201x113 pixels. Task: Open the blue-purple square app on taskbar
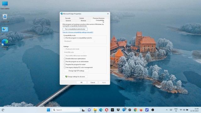click(147, 110)
